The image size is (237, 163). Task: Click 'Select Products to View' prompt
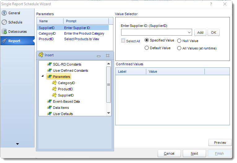pos(81,39)
